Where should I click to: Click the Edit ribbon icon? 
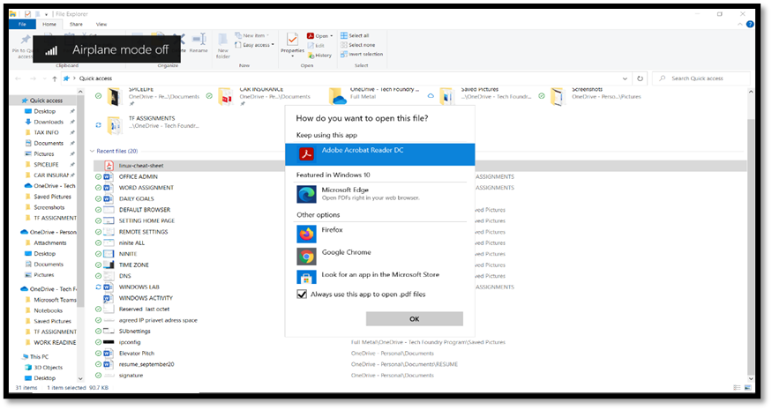pyautogui.click(x=311, y=45)
